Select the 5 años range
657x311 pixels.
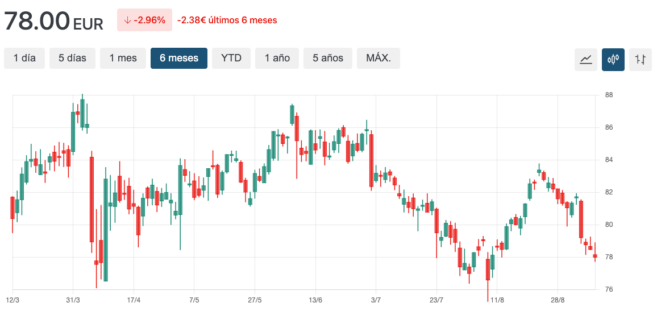(328, 58)
